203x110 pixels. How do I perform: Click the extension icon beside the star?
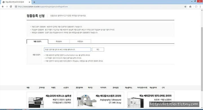(190, 6)
